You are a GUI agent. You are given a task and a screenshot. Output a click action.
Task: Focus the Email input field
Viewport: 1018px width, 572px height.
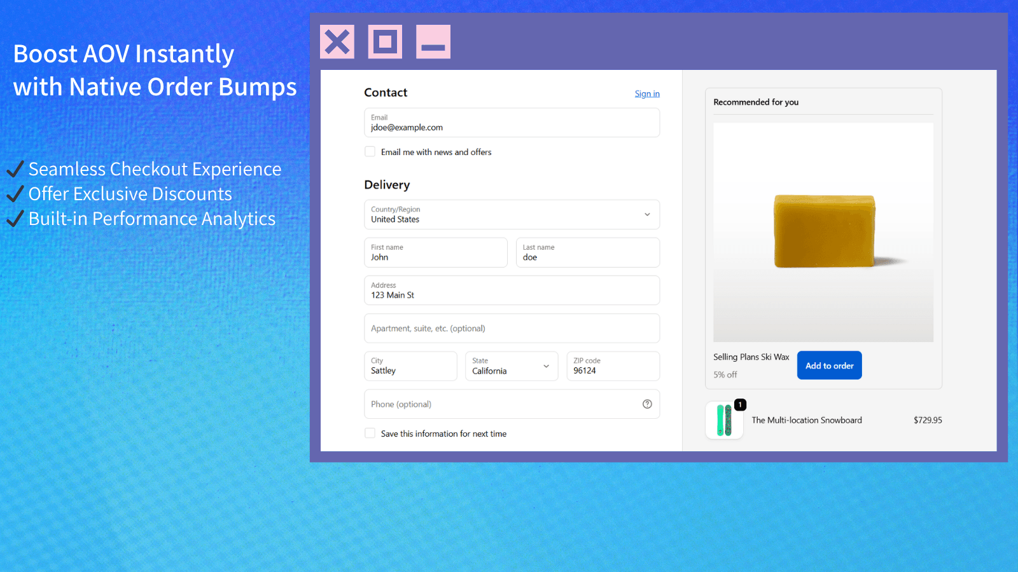[x=512, y=123]
